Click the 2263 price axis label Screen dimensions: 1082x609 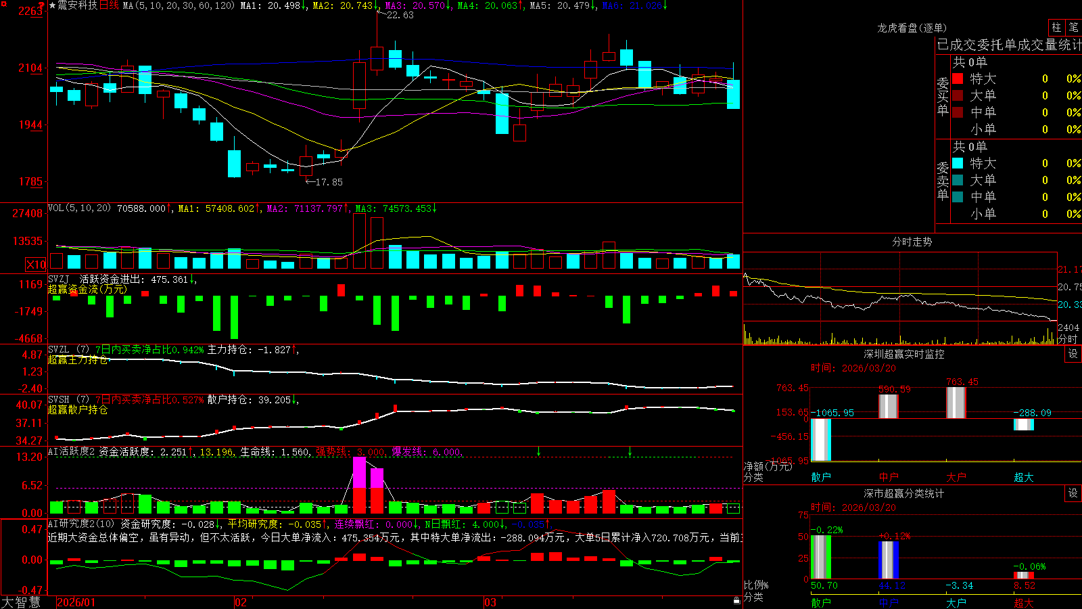coord(30,11)
